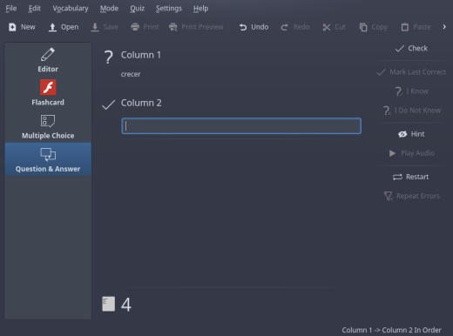Open the Mode menu
453x336 pixels.
109,9
